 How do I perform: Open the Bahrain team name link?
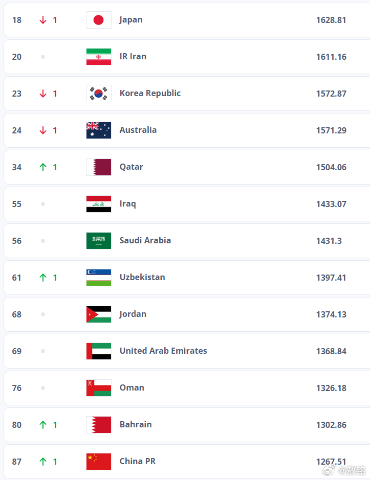tap(136, 424)
